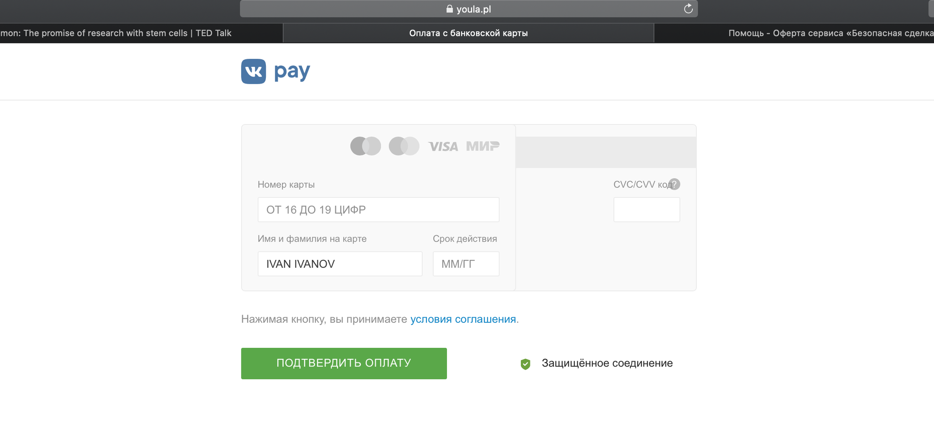
Task: Focus the expiry date ММ/ГГ field
Action: [x=466, y=264]
